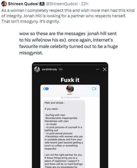The image size is (137, 168).
Task: Click the 'Fuxk it' story caption
Action: pyautogui.click(x=70, y=80)
